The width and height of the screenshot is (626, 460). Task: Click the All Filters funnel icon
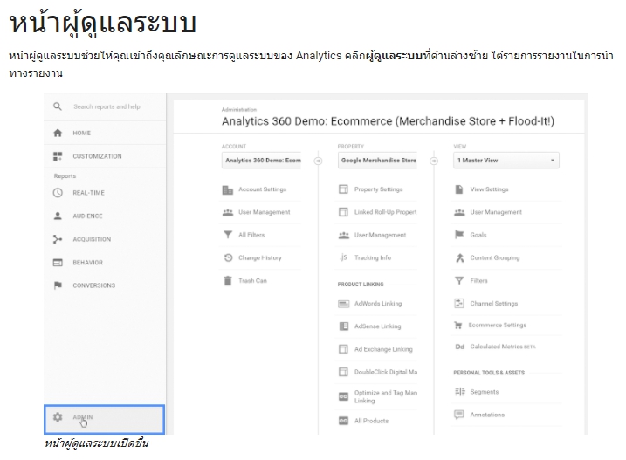click(228, 235)
